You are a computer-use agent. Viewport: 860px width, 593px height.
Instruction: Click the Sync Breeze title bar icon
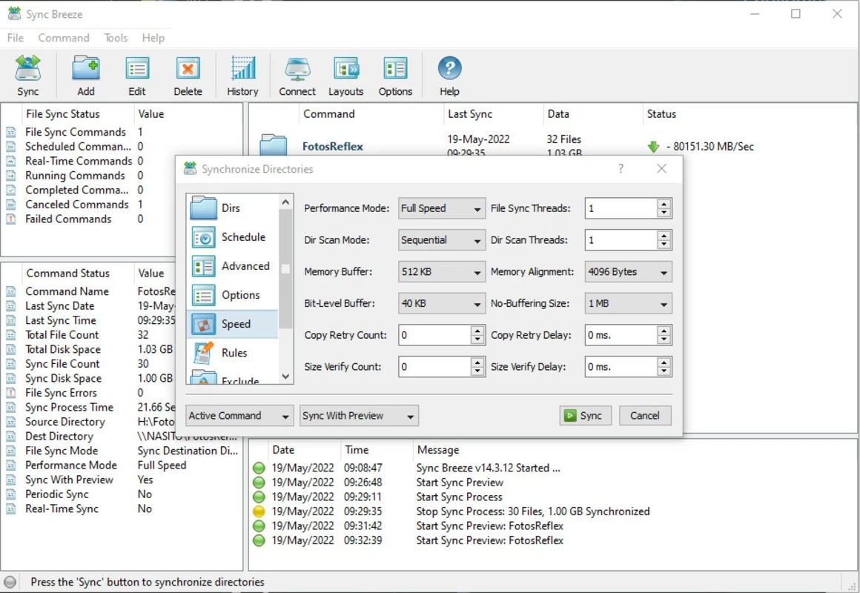[x=14, y=13]
